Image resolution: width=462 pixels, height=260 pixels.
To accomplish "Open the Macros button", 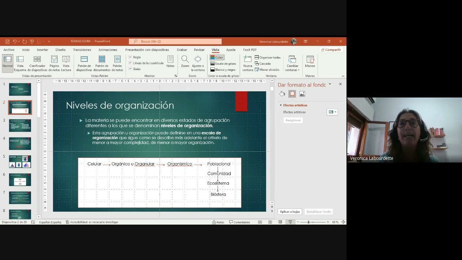I will 310,62.
